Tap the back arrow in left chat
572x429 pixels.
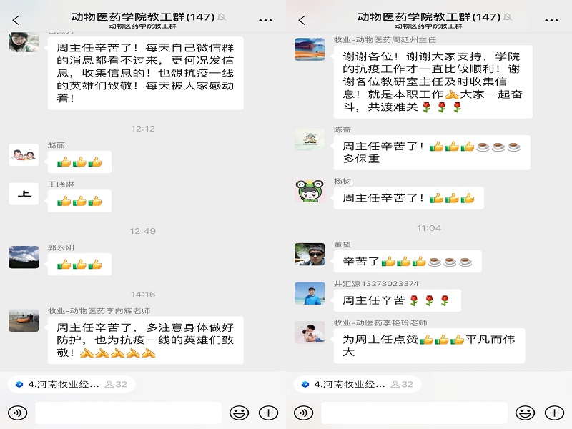coord(16,21)
